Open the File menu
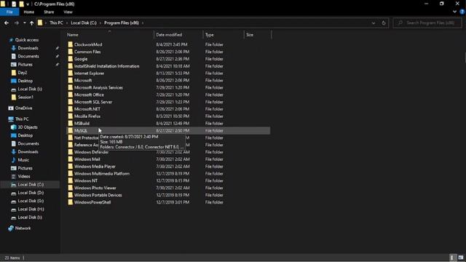Image resolution: width=466 pixels, height=262 pixels. tap(9, 12)
